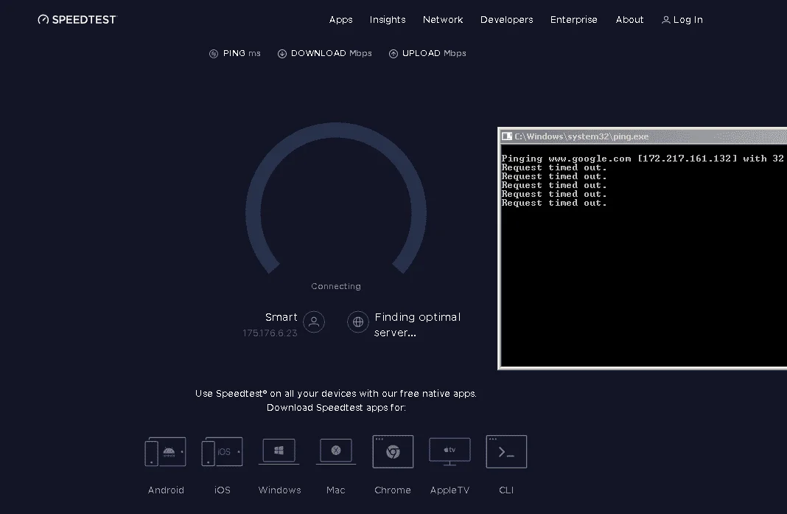Click the CLI text label
This screenshot has width=787, height=514.
[x=506, y=490]
